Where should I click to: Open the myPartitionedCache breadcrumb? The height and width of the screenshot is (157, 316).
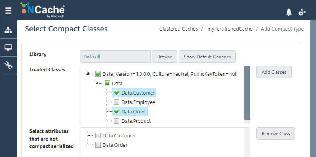pos(230,29)
